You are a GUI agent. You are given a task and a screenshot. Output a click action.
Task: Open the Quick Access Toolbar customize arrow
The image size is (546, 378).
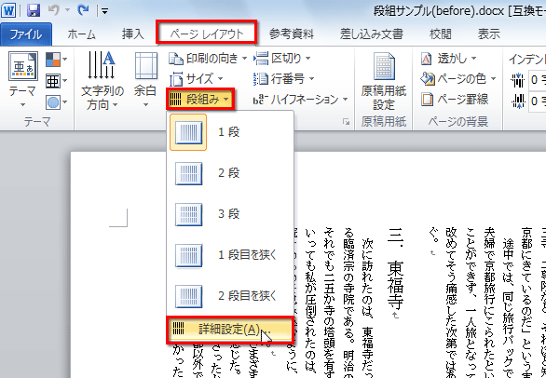point(104,11)
